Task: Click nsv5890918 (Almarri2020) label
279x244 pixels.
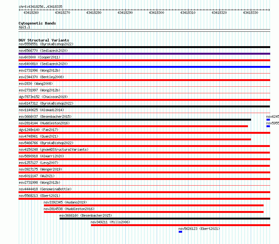Action: tap(41, 156)
